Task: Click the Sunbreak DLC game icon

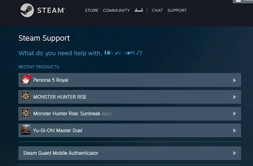Action: pos(26,113)
